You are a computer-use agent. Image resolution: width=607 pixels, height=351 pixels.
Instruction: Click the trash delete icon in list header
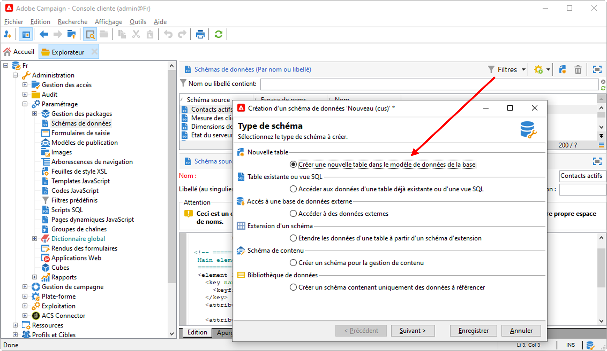[x=578, y=69]
